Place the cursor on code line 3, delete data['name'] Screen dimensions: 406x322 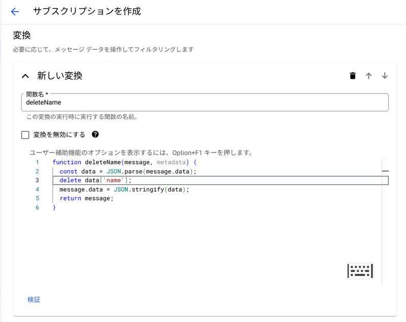coord(220,180)
